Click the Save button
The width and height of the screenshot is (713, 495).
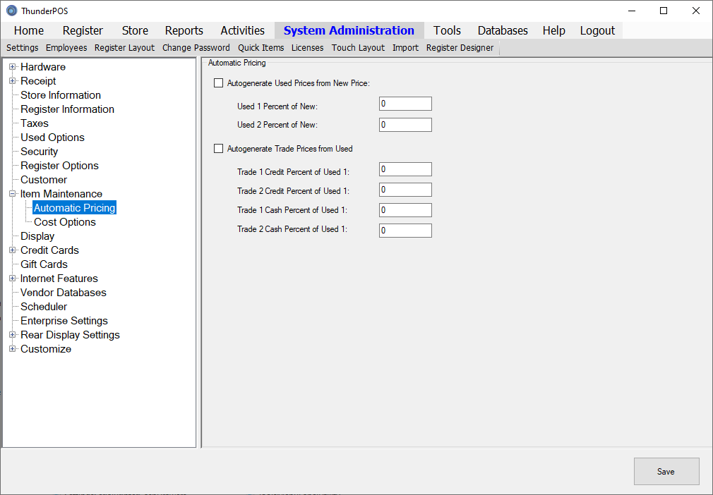pyautogui.click(x=666, y=472)
